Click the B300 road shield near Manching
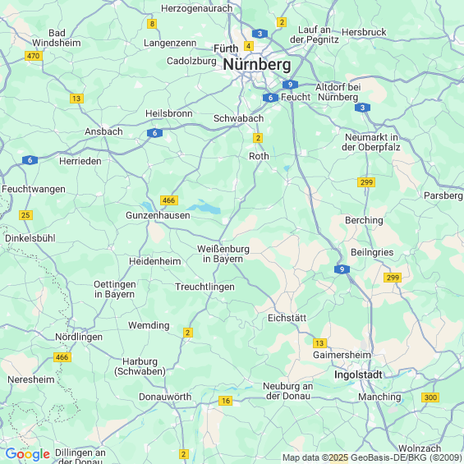This screenshot has width=464, height=464. [x=430, y=397]
